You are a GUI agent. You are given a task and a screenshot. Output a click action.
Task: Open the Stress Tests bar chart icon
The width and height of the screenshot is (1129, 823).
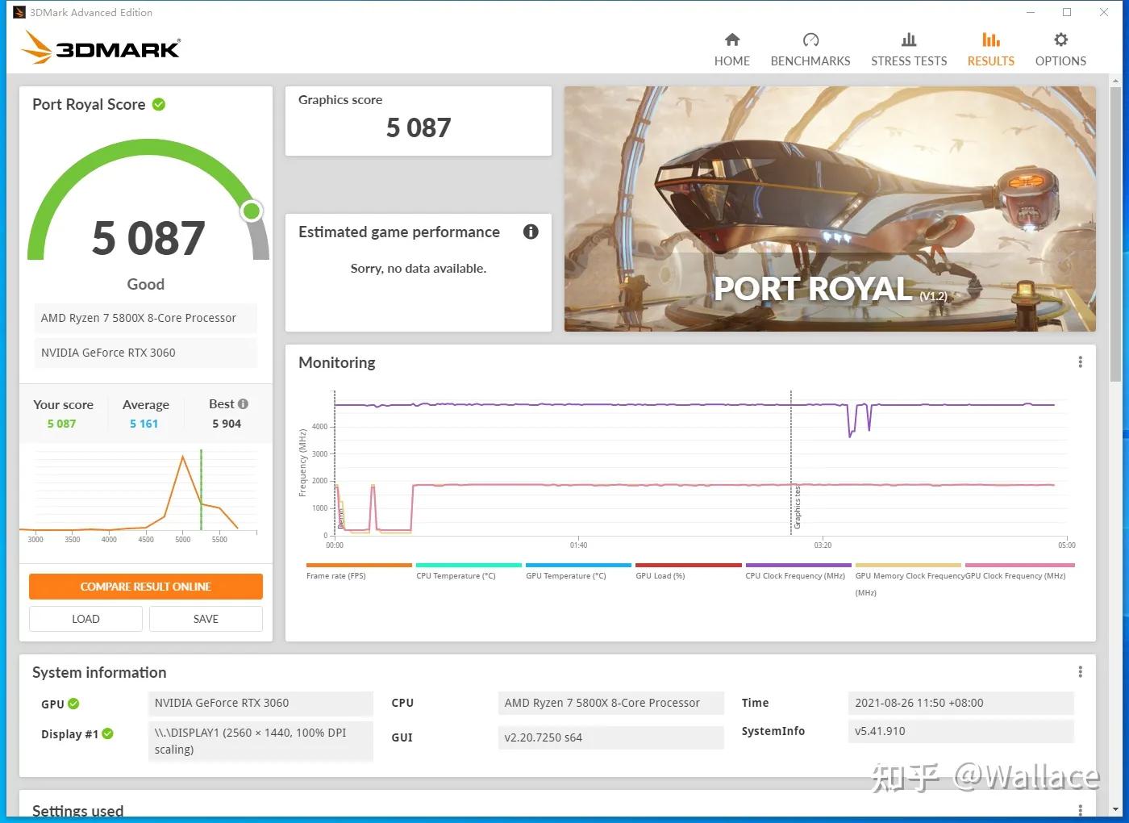point(909,39)
